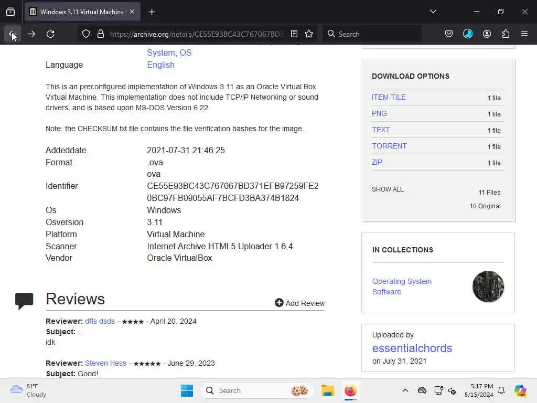This screenshot has width=537, height=403.
Task: Focus the URL address bar
Action: (x=196, y=34)
